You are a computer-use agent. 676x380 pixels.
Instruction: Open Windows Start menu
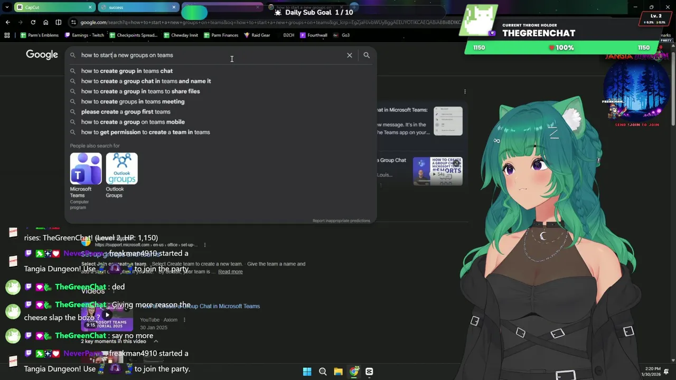pos(307,372)
